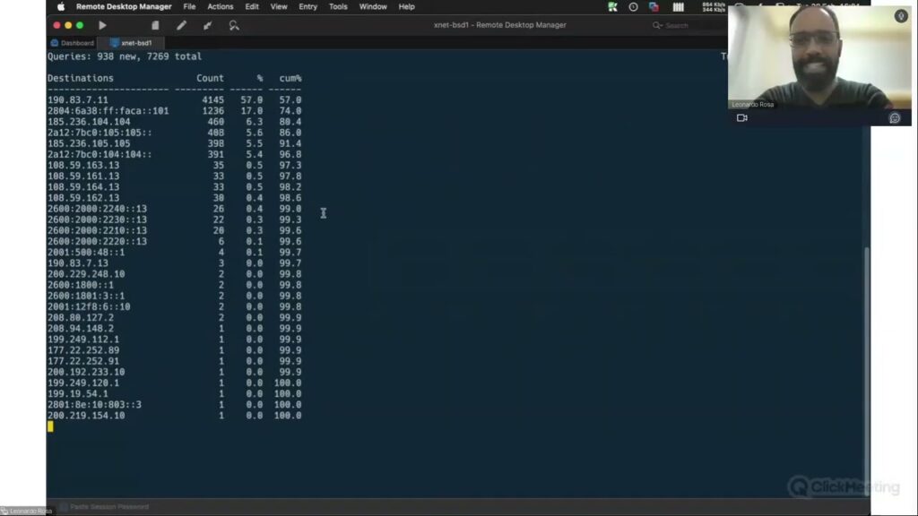Click destination 2a12:7bc0:104:104::
This screenshot has height=516, width=918.
click(100, 154)
